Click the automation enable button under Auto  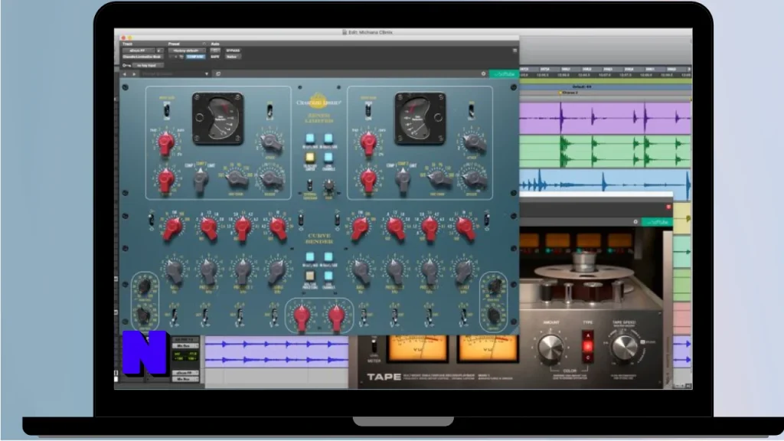[x=215, y=51]
